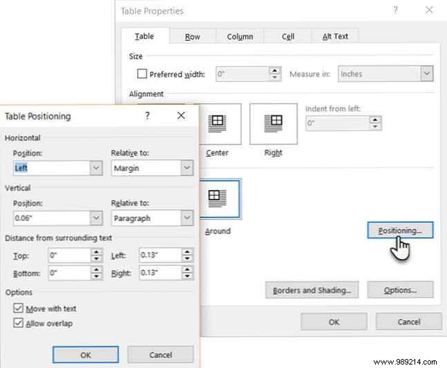The width and height of the screenshot is (447, 368).
Task: Toggle Preferred width checkbox
Action: coord(142,74)
